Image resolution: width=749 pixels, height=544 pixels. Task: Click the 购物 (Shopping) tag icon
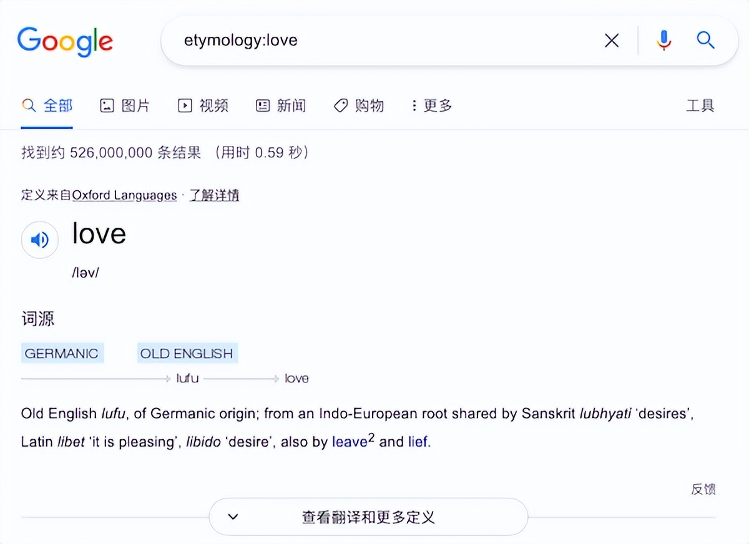click(340, 105)
